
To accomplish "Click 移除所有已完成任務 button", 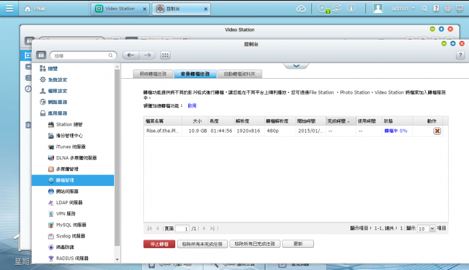I will [x=255, y=244].
